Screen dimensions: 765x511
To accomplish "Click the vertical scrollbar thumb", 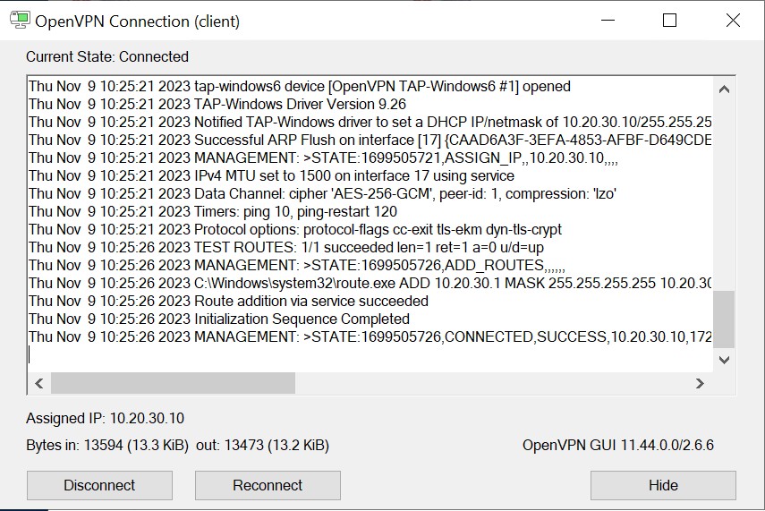I will [x=724, y=319].
